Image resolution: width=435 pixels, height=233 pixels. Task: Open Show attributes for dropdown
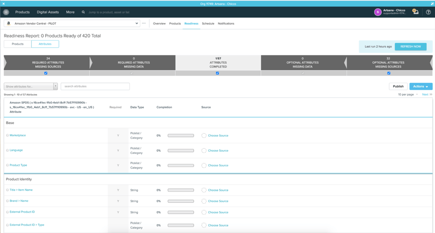pos(31,86)
